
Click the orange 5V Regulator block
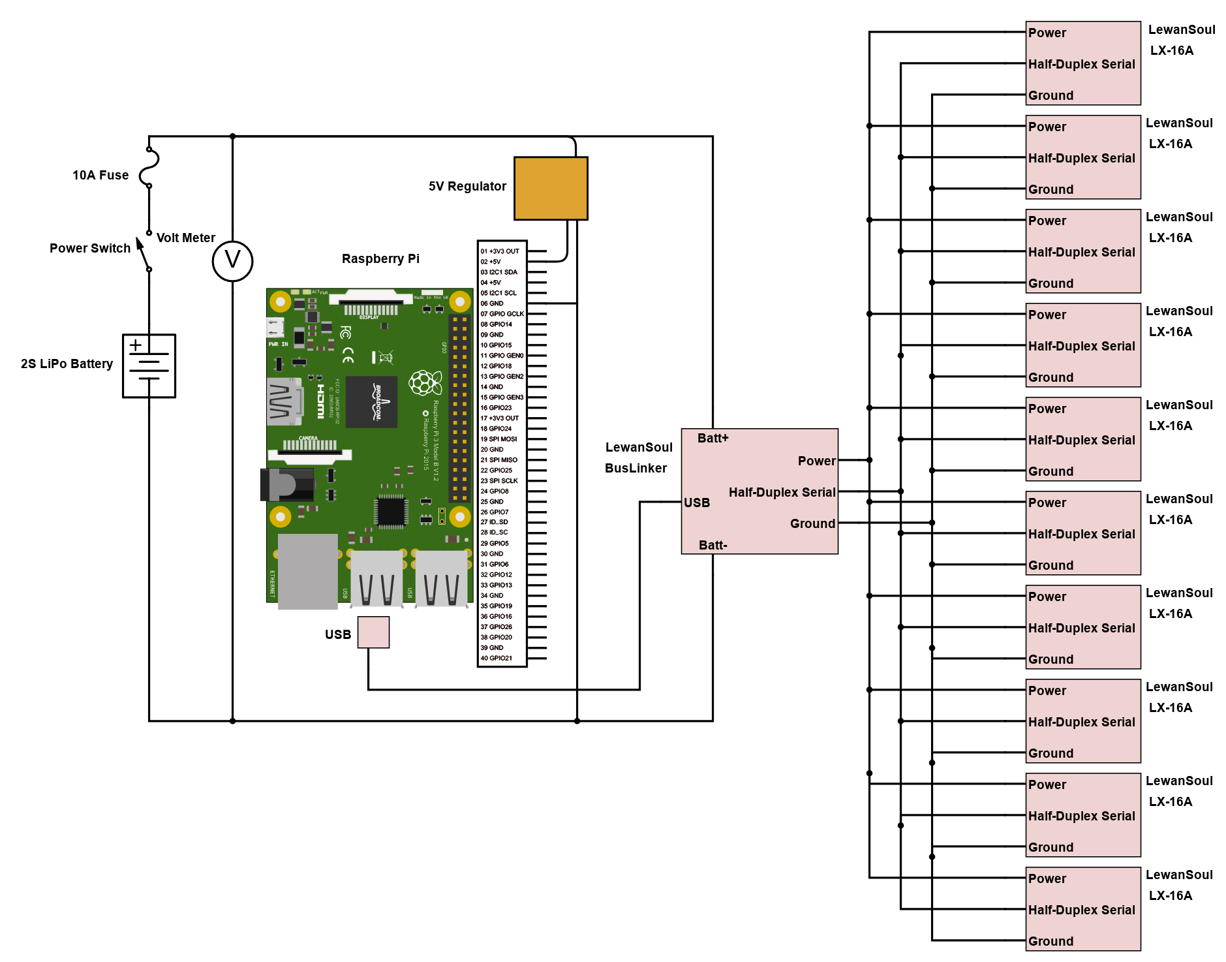click(551, 188)
